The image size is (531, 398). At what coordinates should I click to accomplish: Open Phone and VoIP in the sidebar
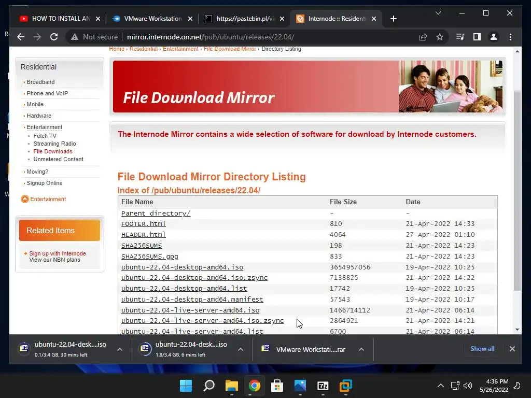(x=47, y=93)
